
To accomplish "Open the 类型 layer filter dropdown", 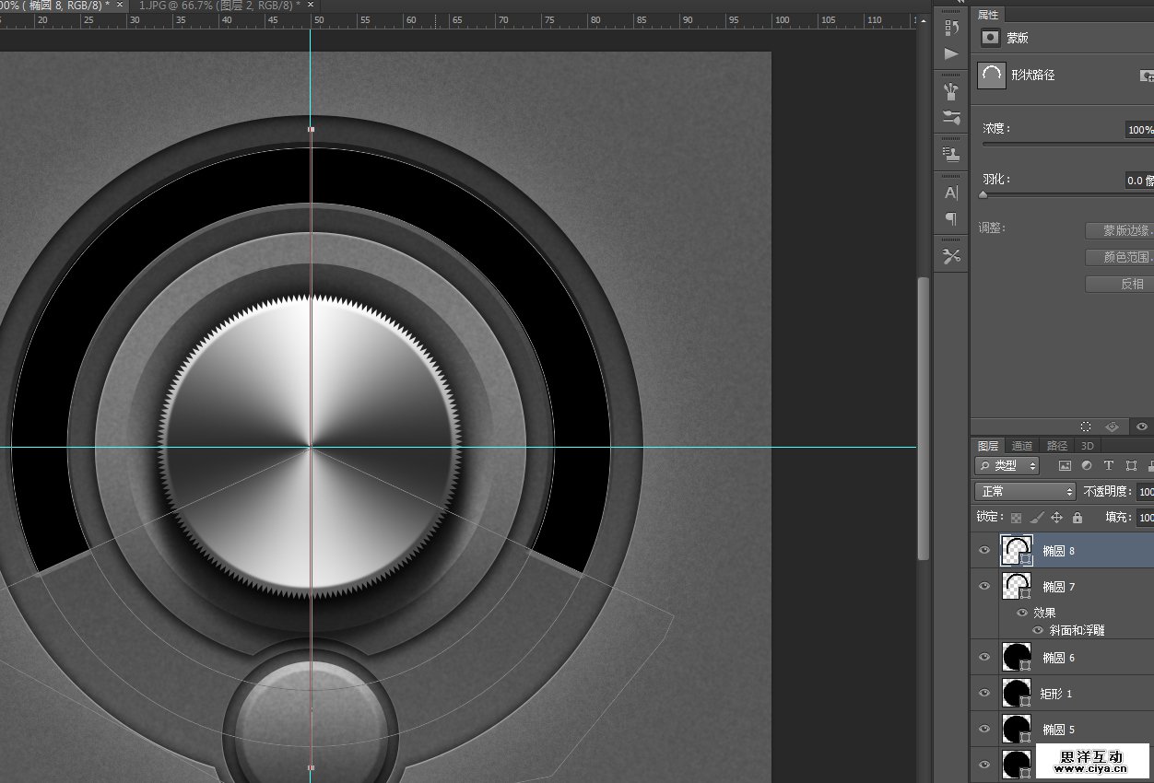I will tap(1007, 466).
